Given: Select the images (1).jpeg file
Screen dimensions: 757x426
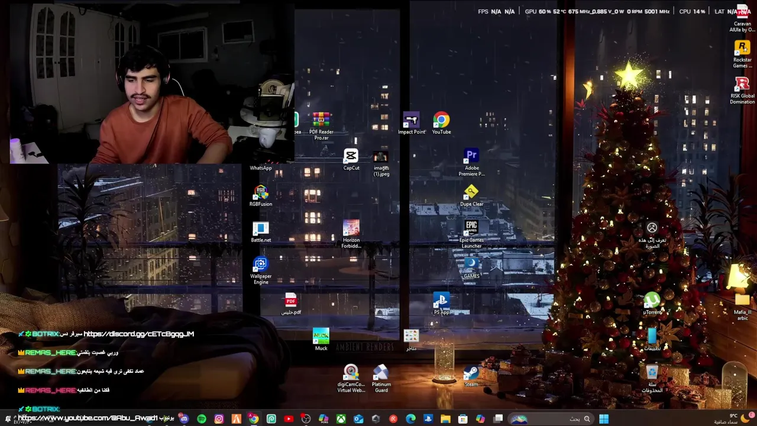Looking at the screenshot, I should [381, 163].
